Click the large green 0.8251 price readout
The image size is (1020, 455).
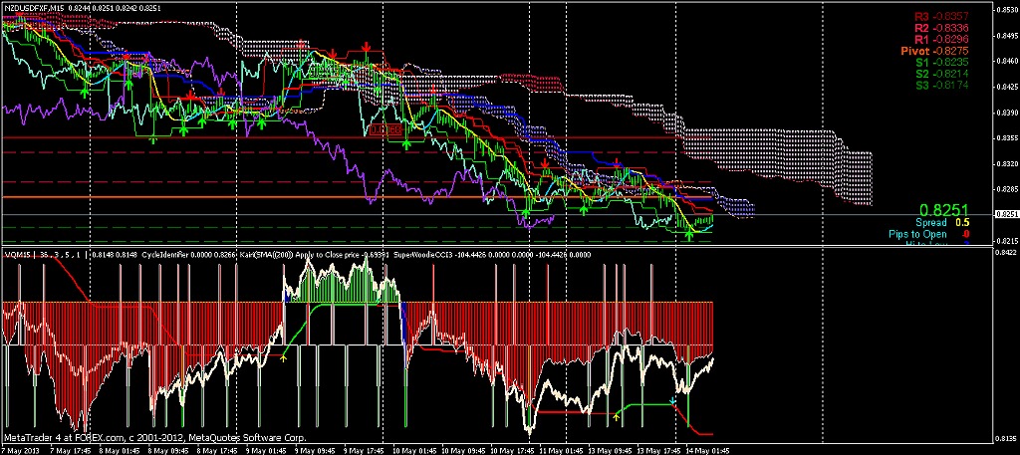pos(944,210)
